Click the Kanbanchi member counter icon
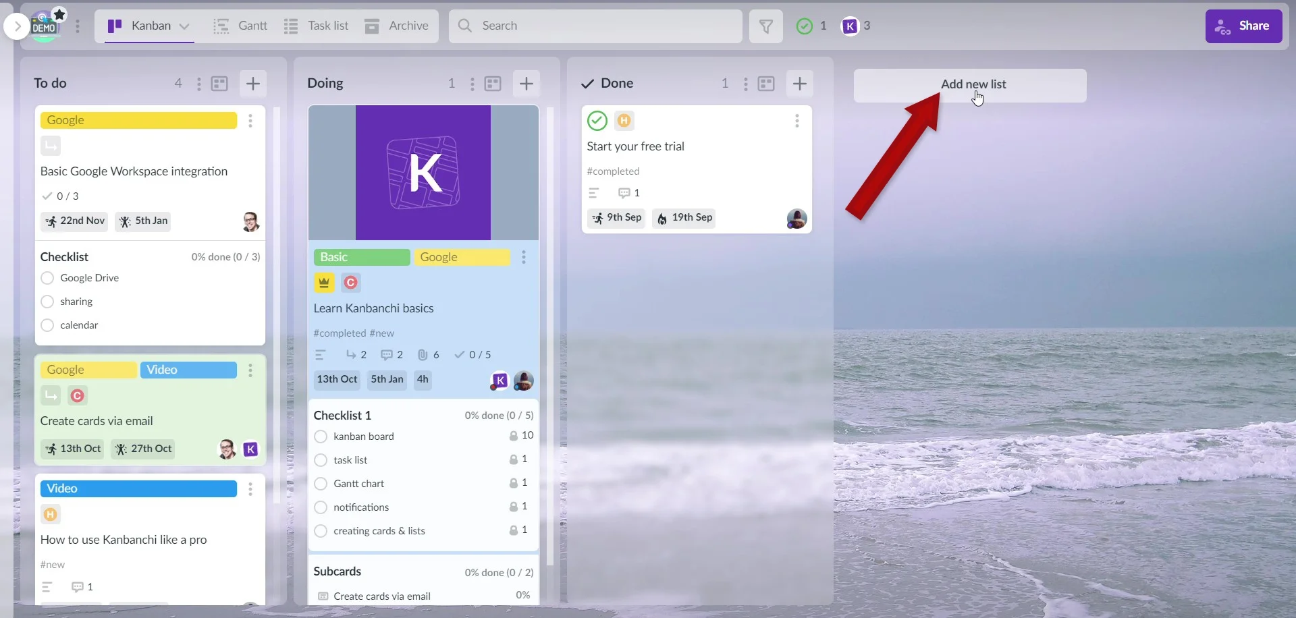This screenshot has height=618, width=1296. click(850, 26)
